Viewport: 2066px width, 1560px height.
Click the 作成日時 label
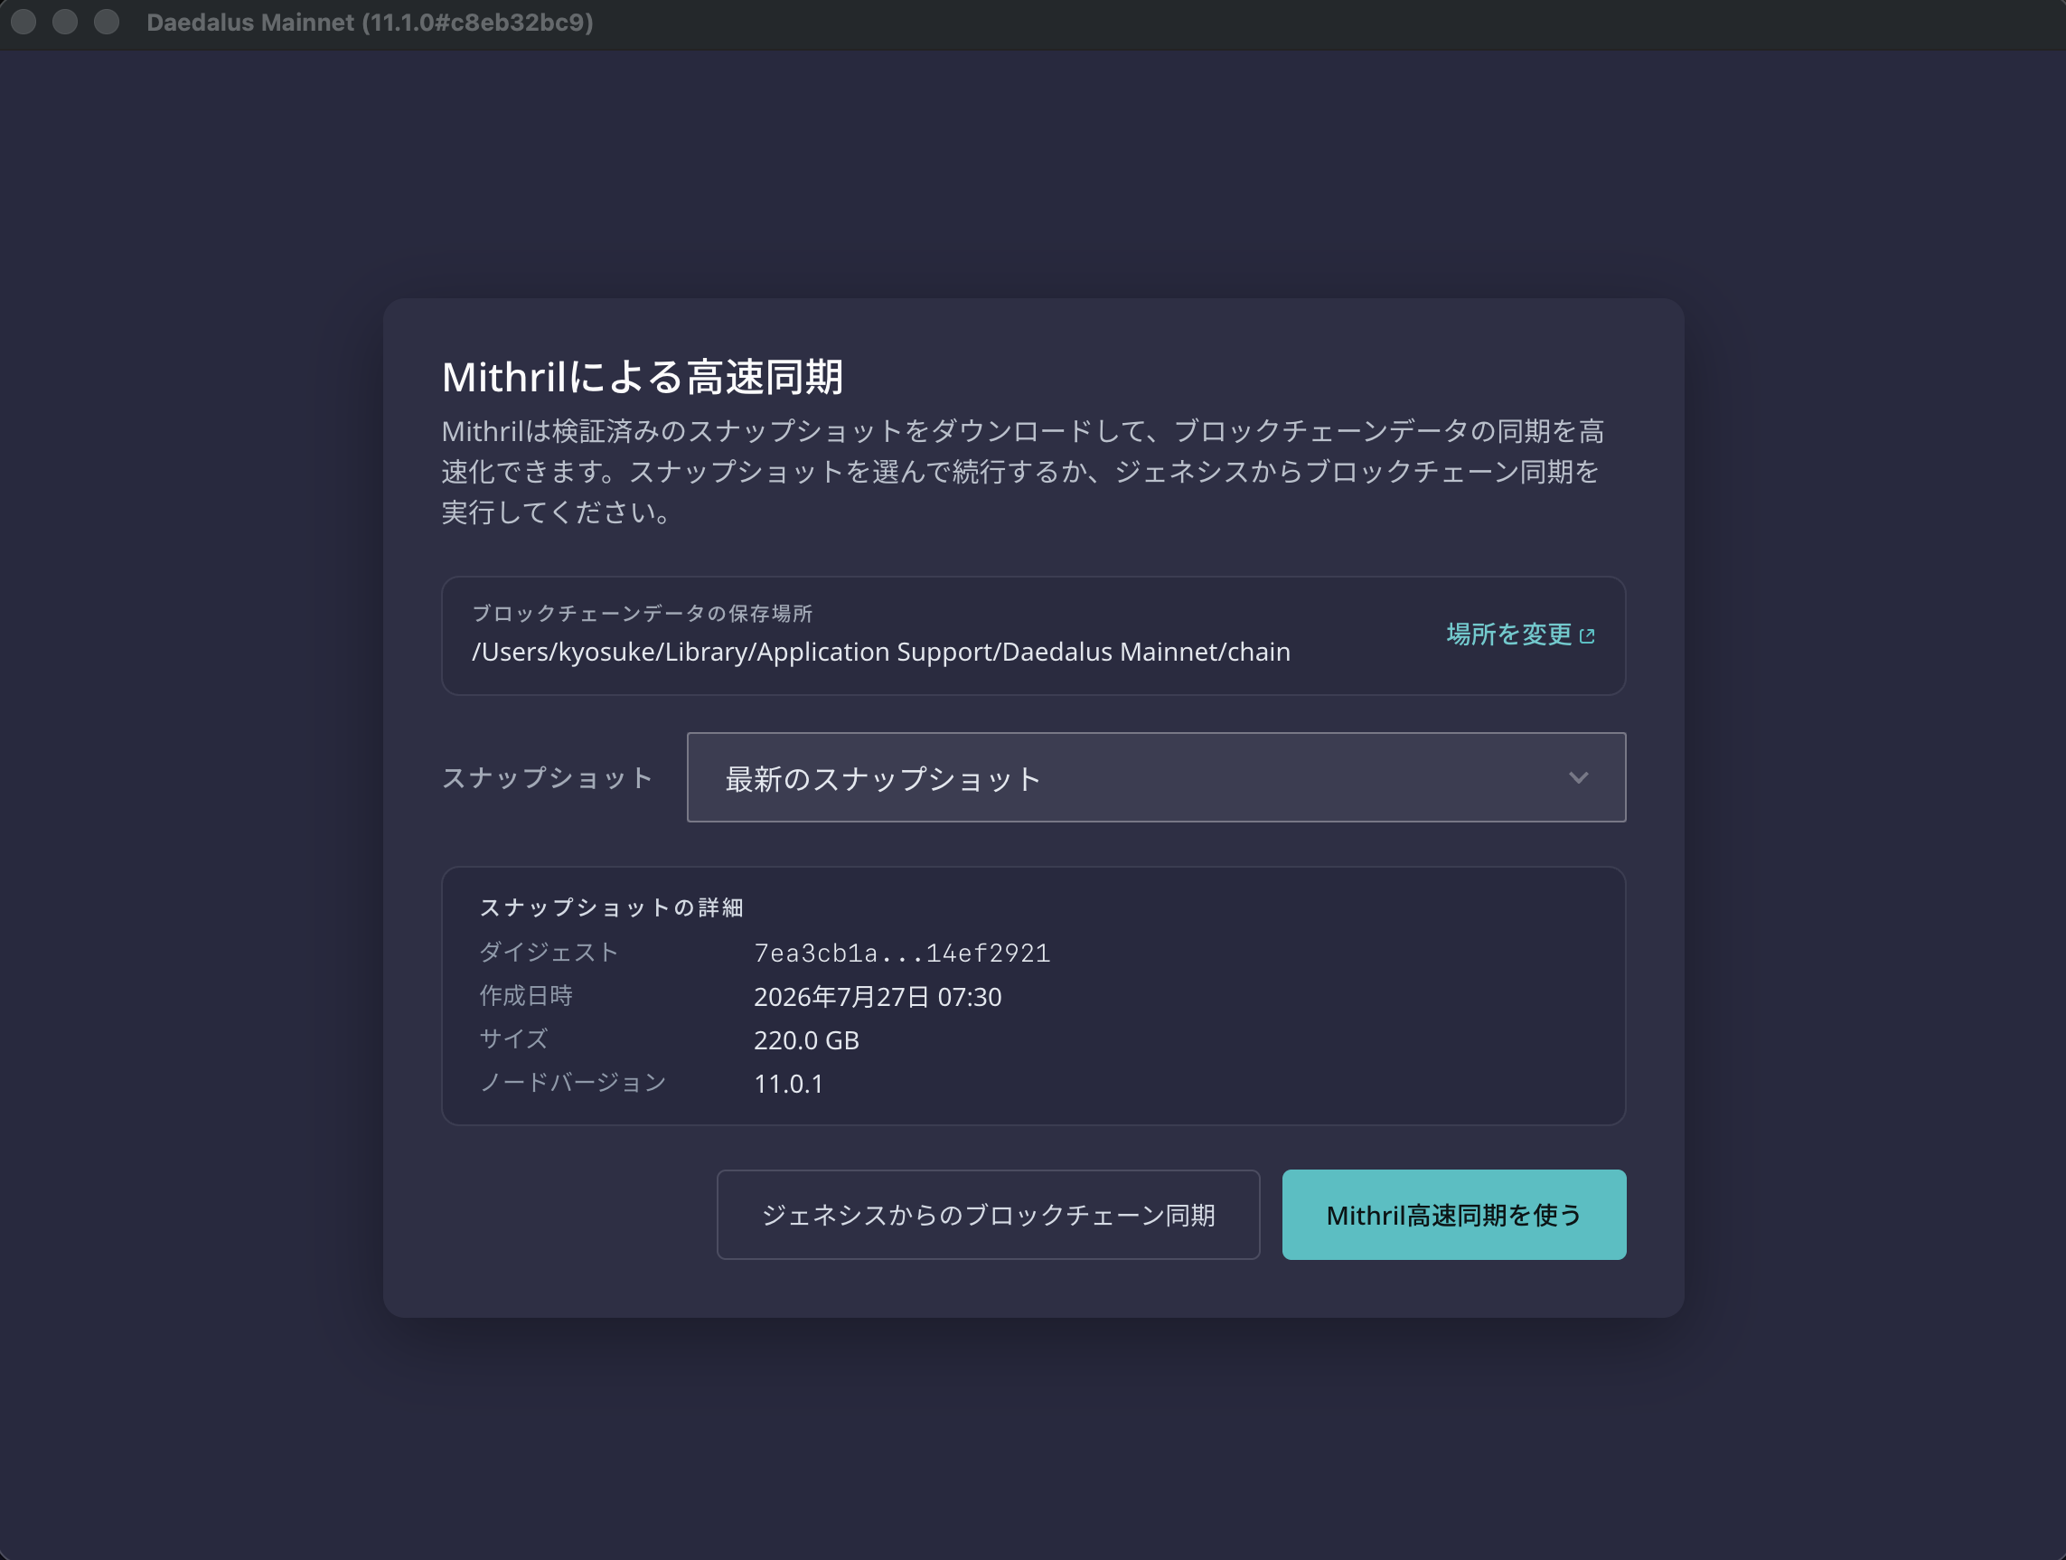point(526,996)
